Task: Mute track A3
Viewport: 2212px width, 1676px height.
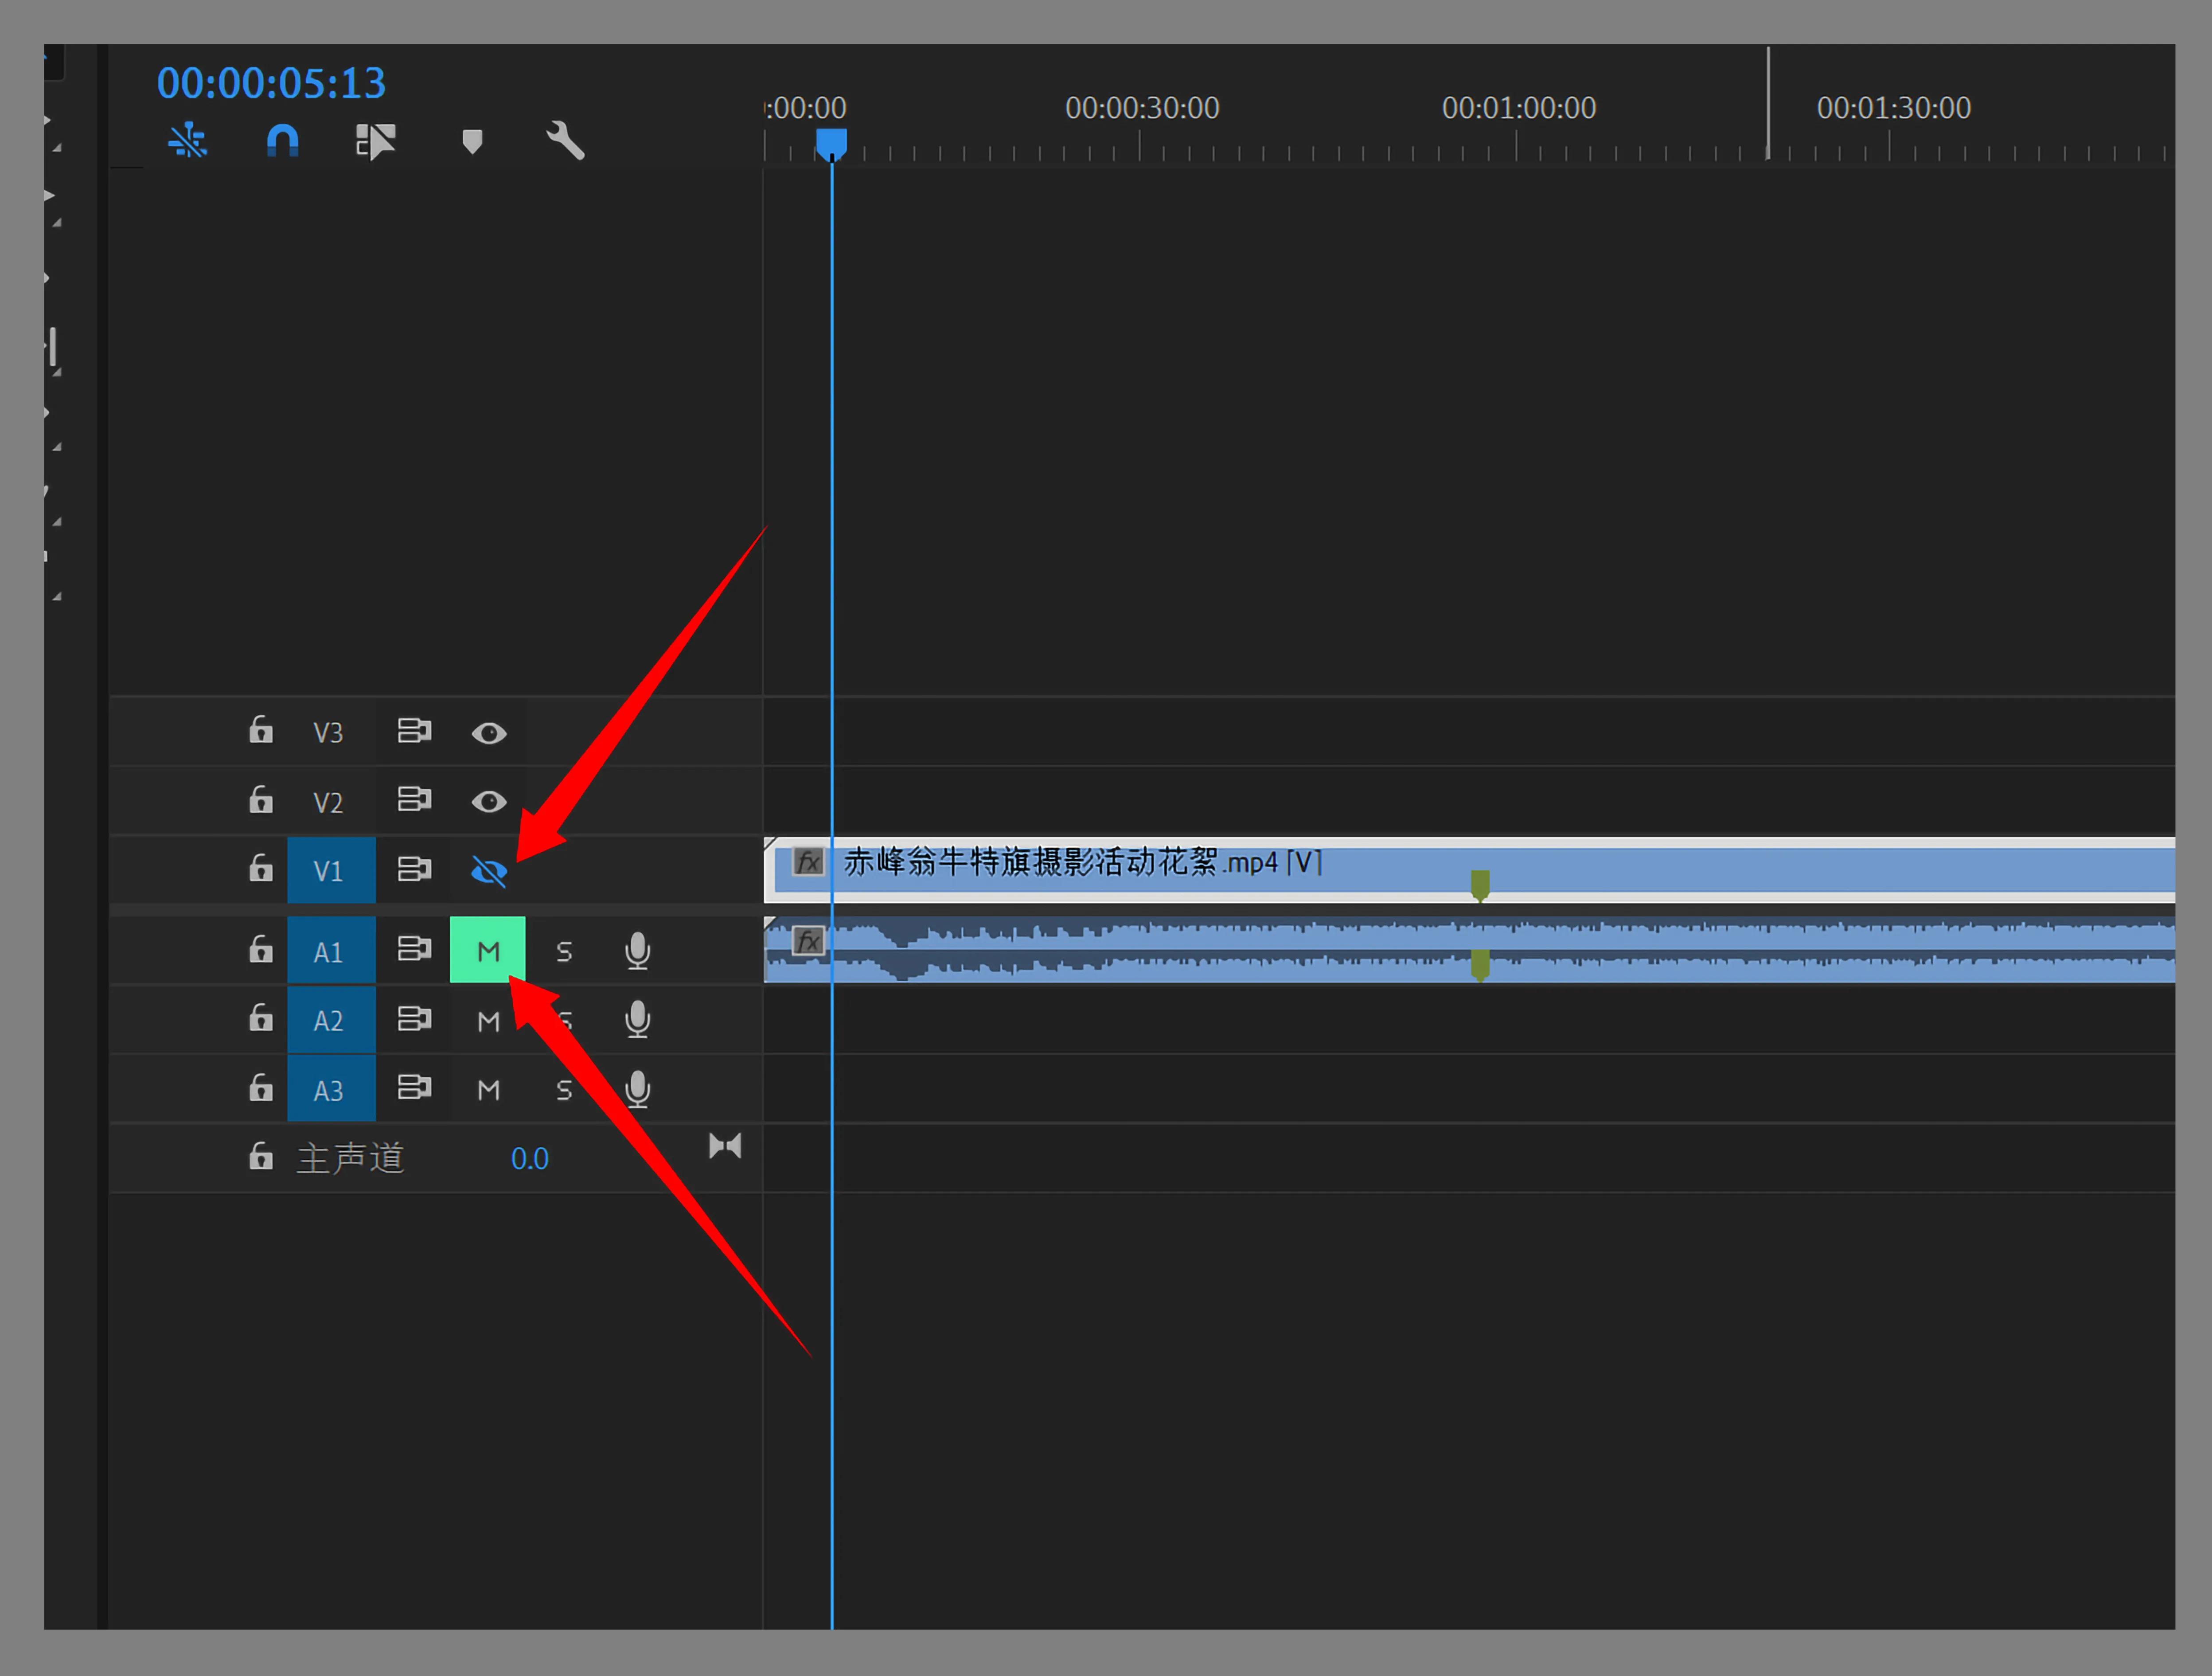Action: pyautogui.click(x=488, y=1089)
